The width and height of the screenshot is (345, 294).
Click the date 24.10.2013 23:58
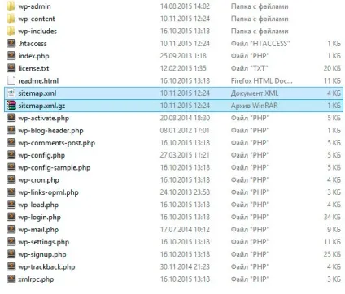[185, 192]
